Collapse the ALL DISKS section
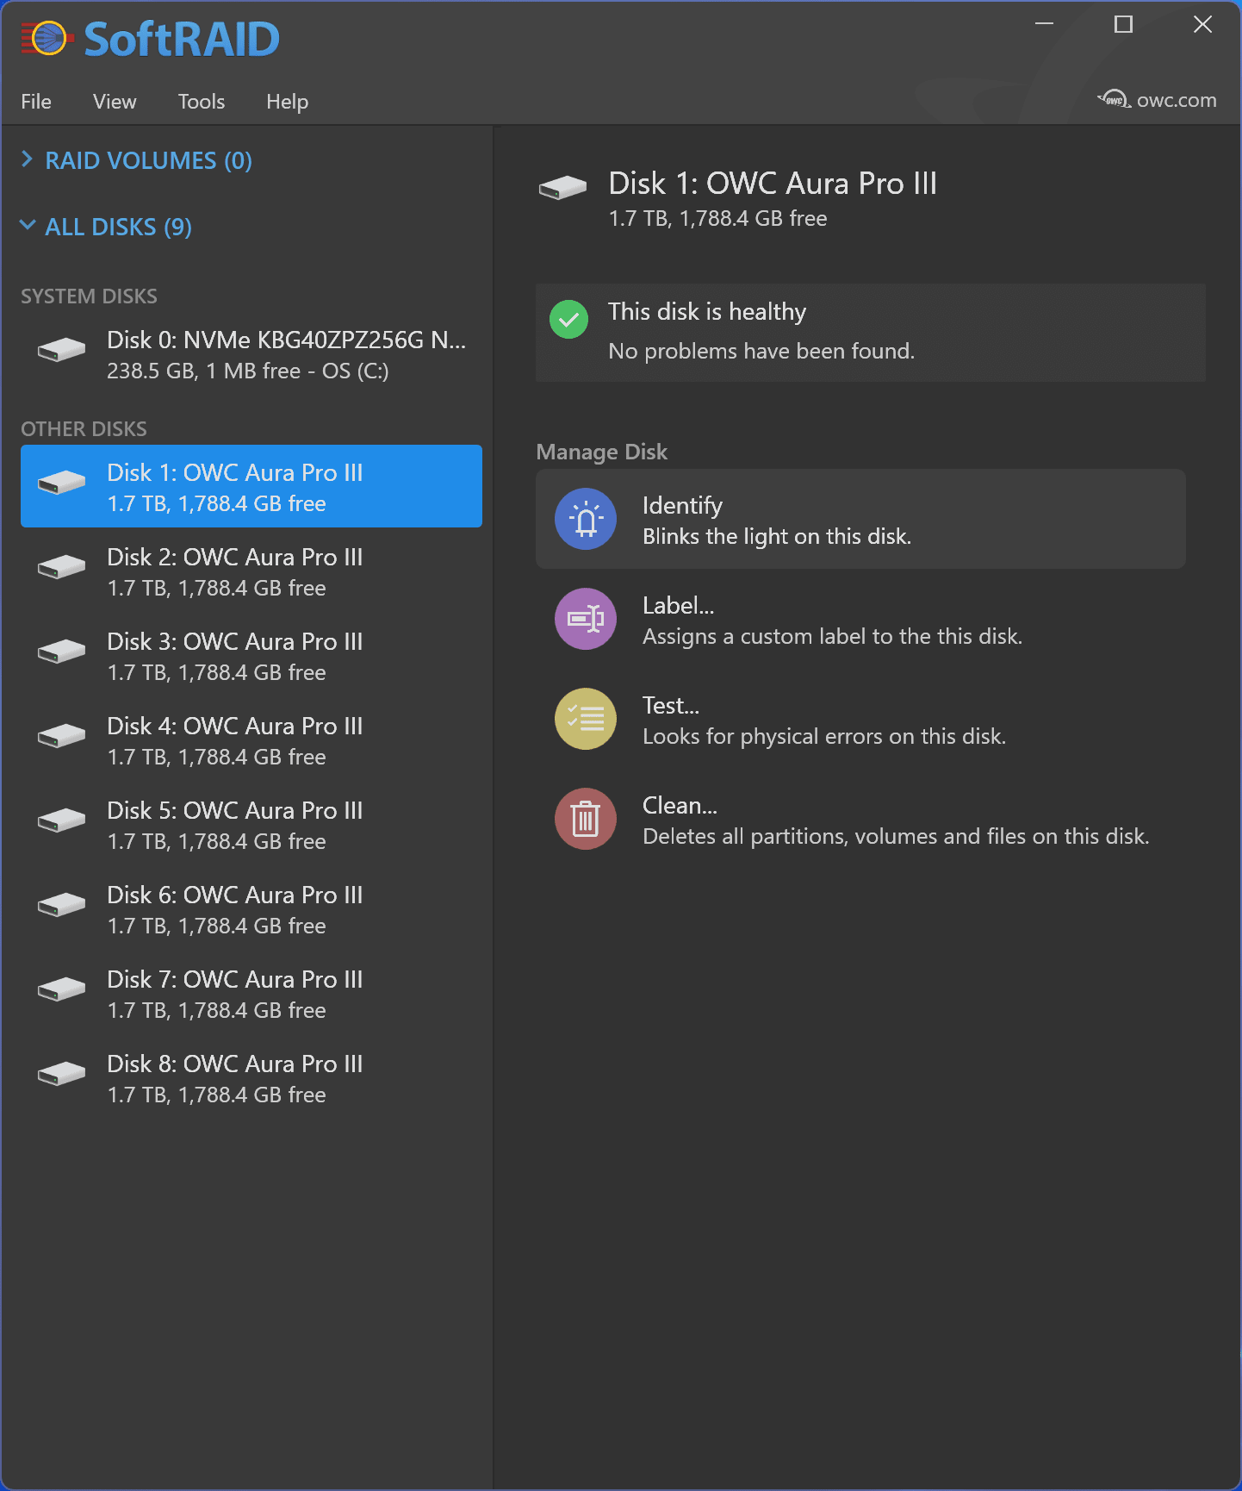Viewport: 1242px width, 1491px height. [28, 227]
